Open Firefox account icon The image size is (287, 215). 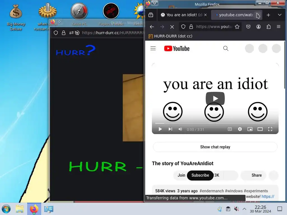258,27
